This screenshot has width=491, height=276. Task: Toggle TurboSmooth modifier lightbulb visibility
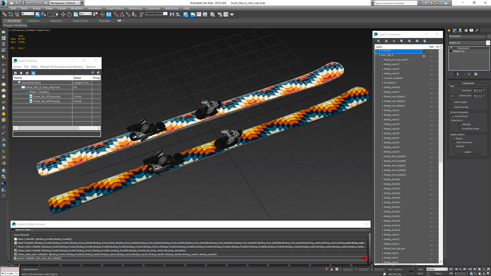[x=451, y=48]
